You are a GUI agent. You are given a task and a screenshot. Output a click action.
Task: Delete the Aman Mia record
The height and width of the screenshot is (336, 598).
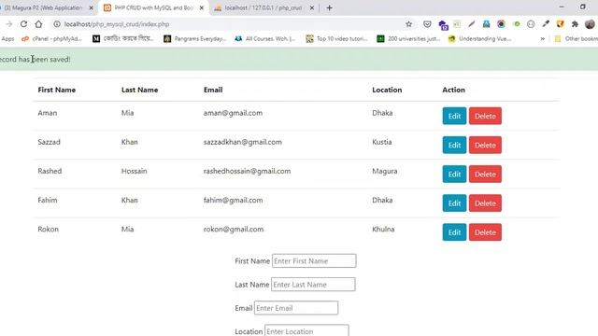tap(485, 116)
